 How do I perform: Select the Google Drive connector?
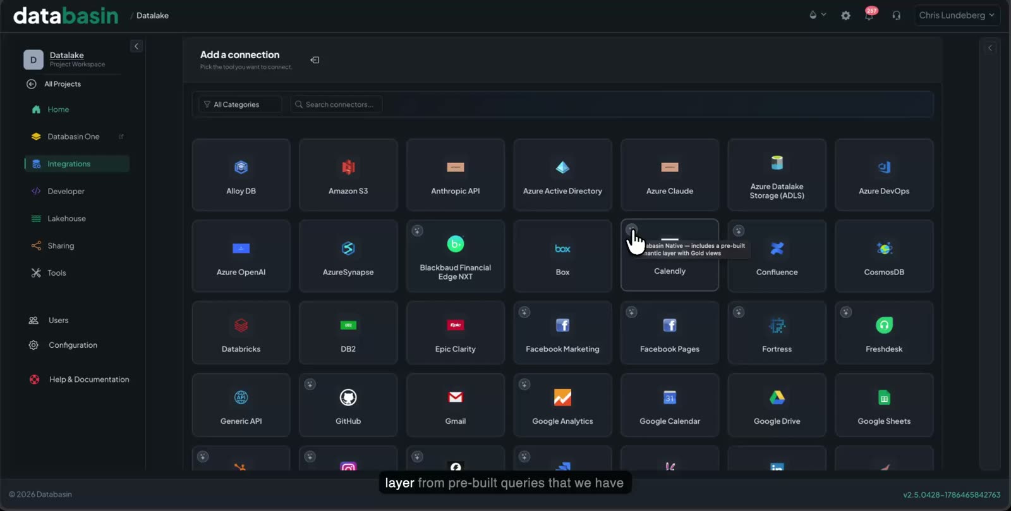tap(777, 405)
